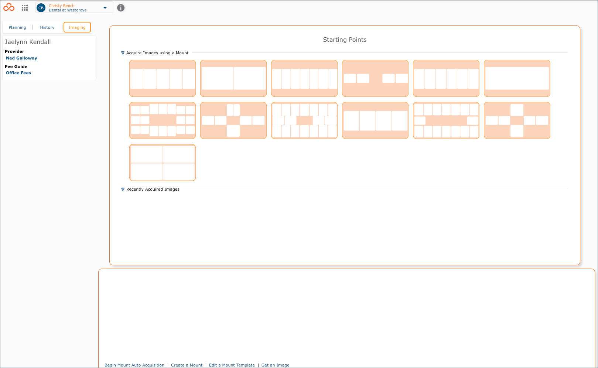Switch to the Planning tab
Viewport: 598px width, 368px height.
click(x=17, y=27)
